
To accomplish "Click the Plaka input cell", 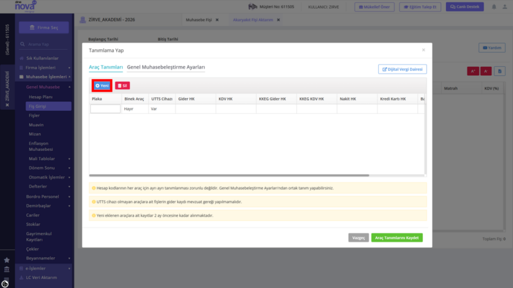I will 105,109.
